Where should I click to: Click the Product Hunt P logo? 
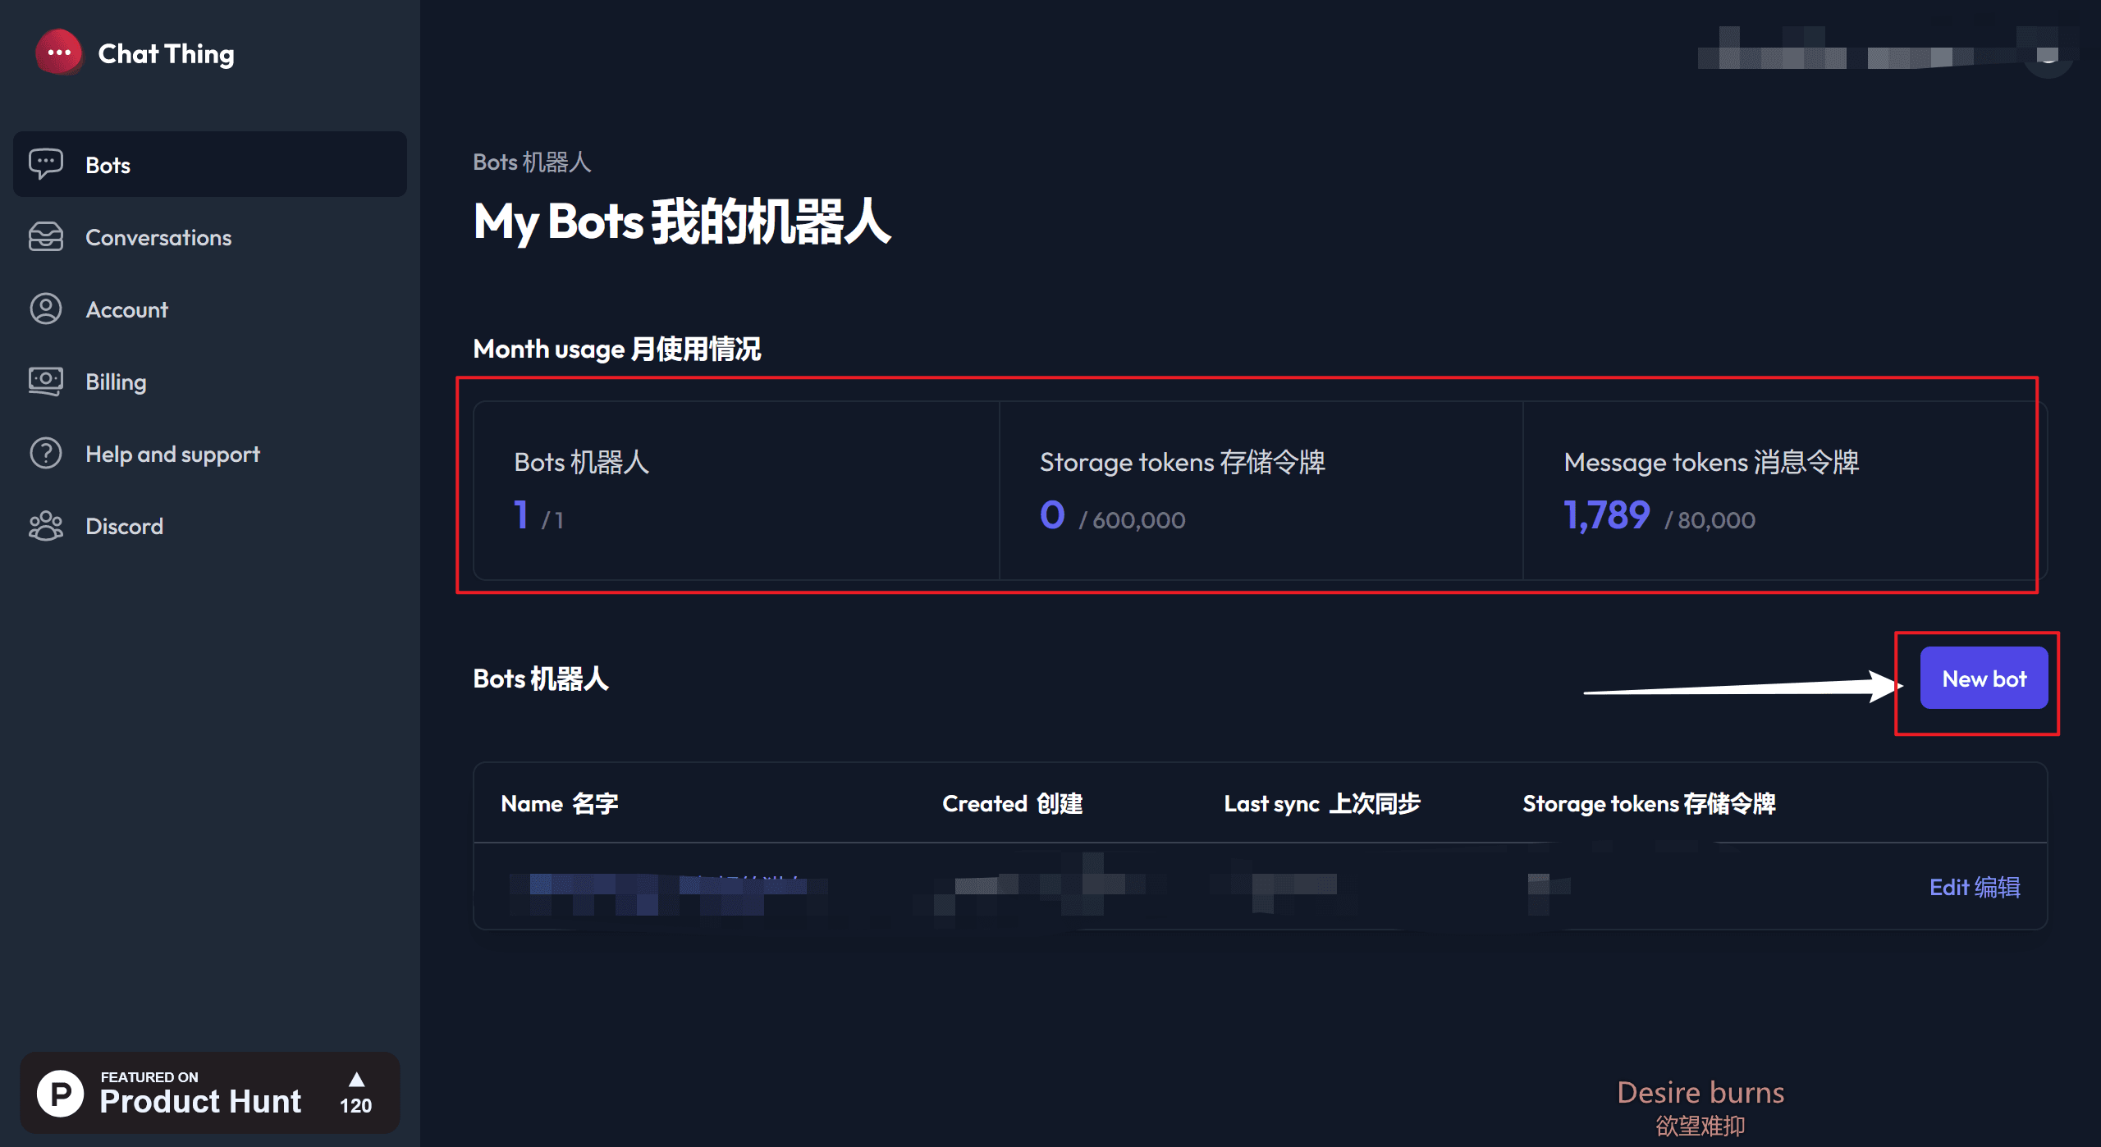coord(61,1093)
